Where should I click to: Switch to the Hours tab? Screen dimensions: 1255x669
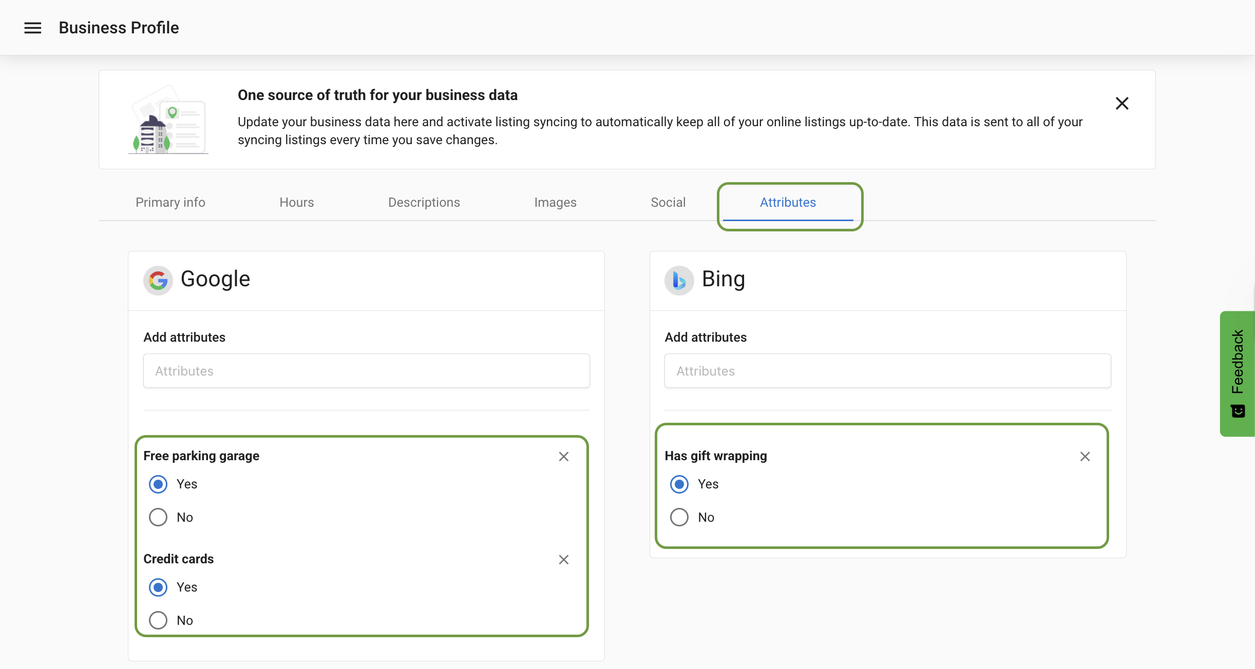coord(296,202)
